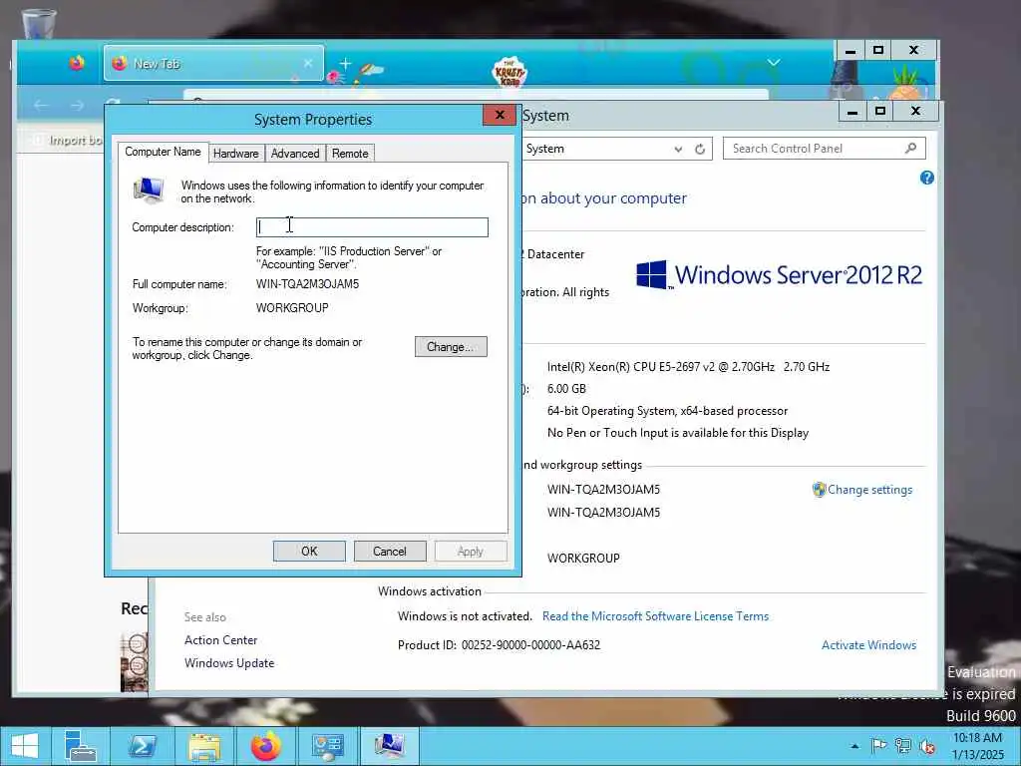Click the Change... button
This screenshot has width=1021, height=766.
point(451,346)
